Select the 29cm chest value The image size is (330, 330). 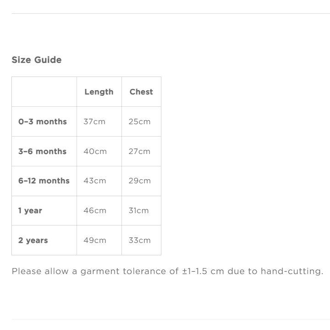[139, 181]
